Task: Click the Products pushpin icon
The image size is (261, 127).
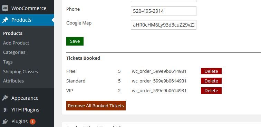Action: [5, 20]
